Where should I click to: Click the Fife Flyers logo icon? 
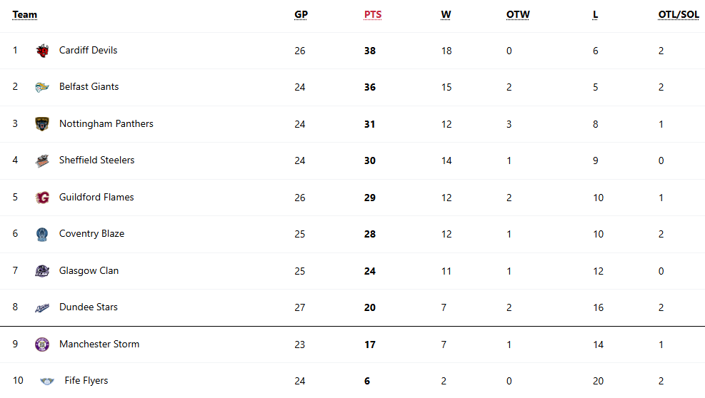(x=47, y=381)
